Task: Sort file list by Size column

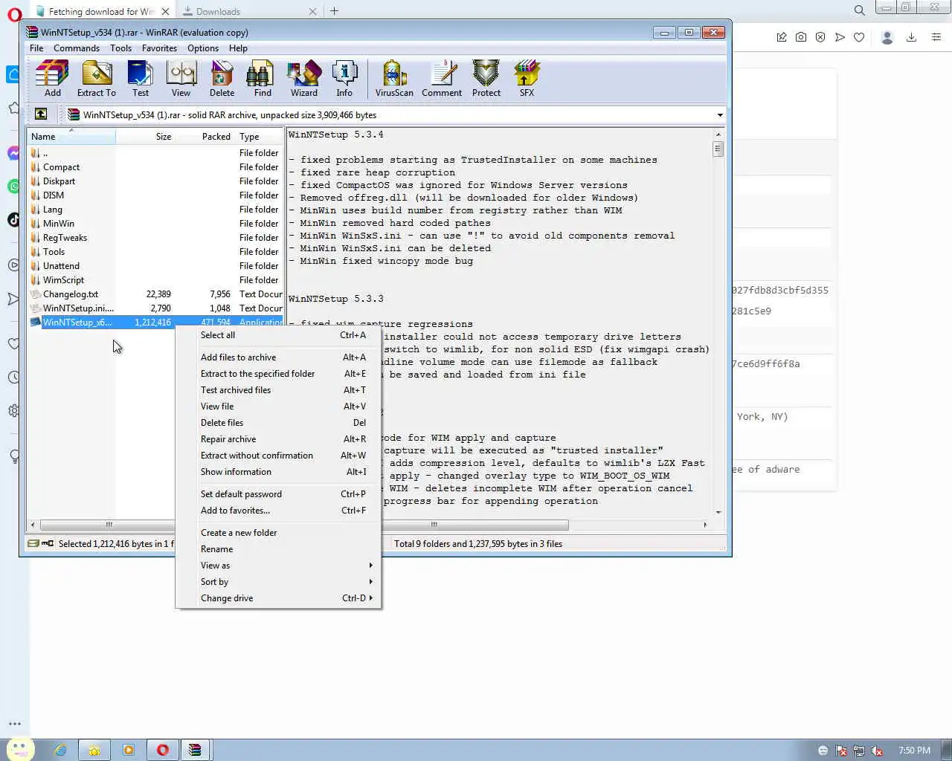Action: (x=145, y=137)
